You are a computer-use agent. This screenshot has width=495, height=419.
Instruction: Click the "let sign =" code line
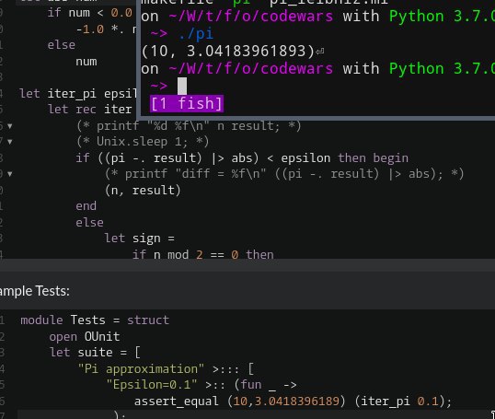[139, 239]
